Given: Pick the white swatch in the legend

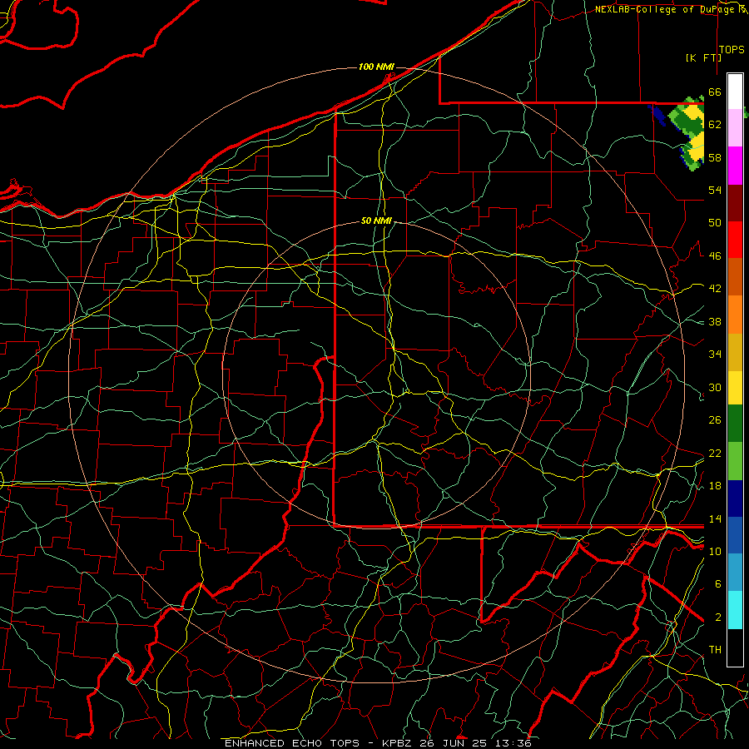Looking at the screenshot, I should [x=735, y=92].
